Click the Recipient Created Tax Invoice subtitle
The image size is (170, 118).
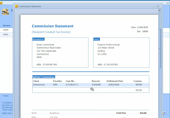click(x=51, y=32)
